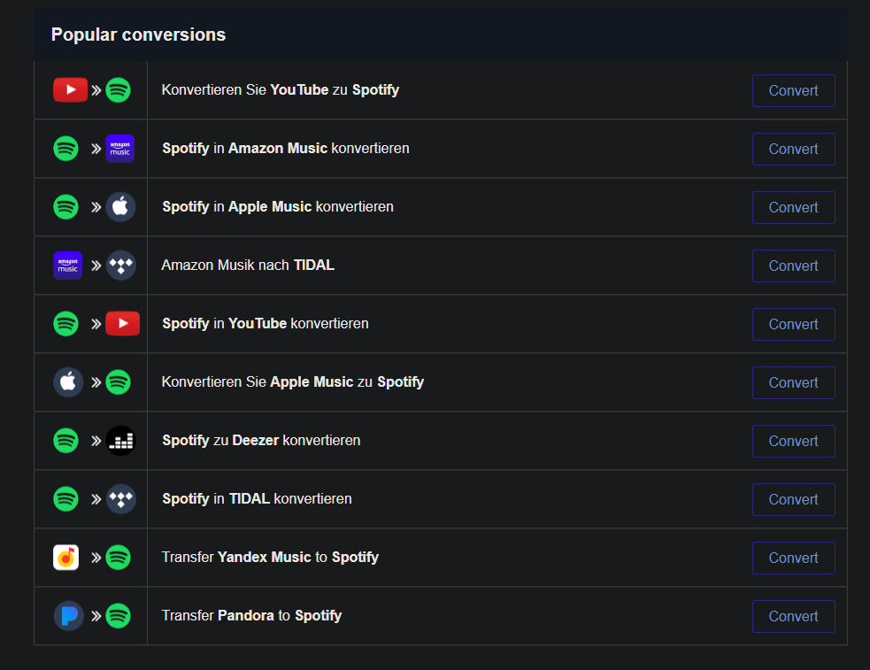Hit Convert for Transfer Pandora to Spotify
The height and width of the screenshot is (670, 870).
coord(793,616)
